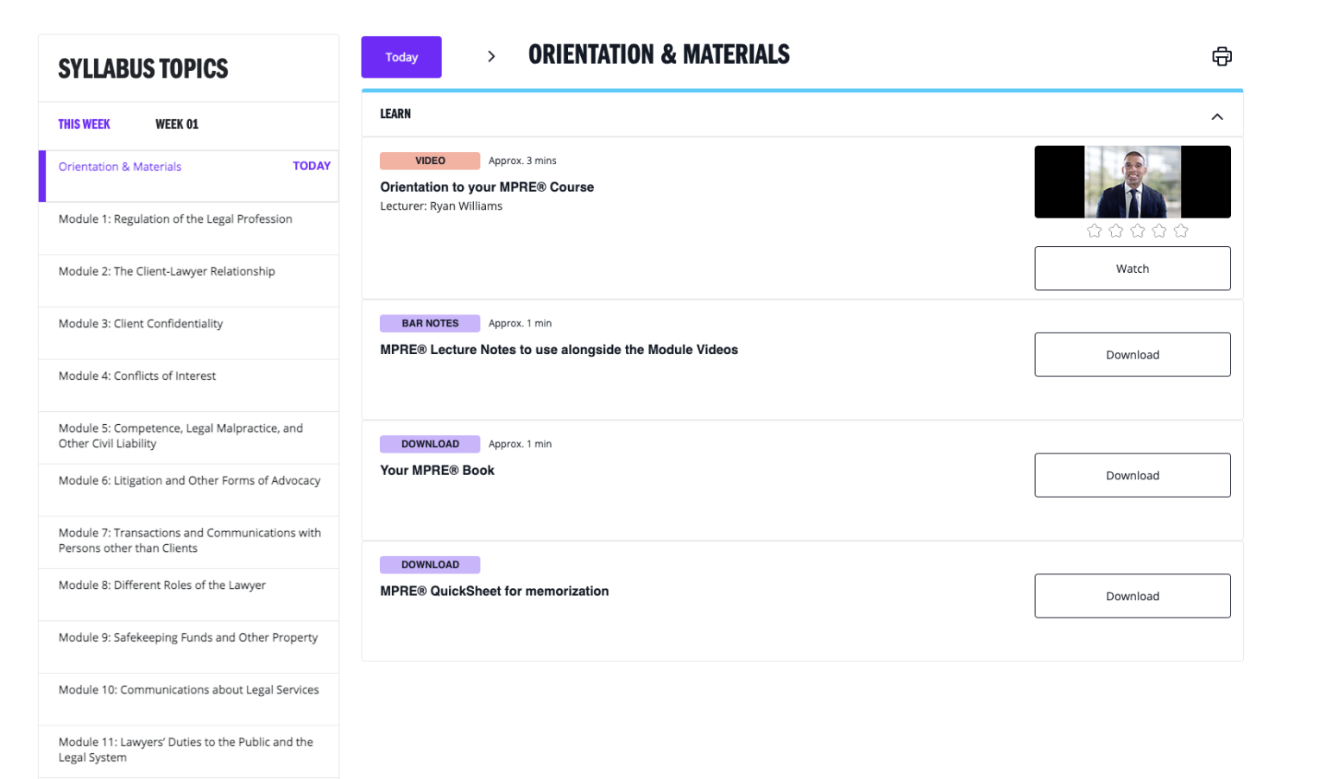Go to Module 8: Different Roles of the Lawyer

coord(162,586)
